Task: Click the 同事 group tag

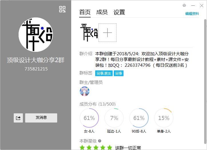Action: click(119, 73)
